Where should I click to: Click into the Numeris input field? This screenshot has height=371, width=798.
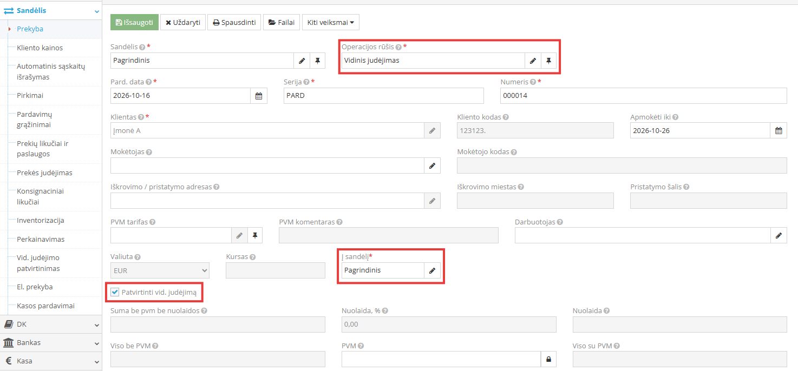(x=643, y=96)
